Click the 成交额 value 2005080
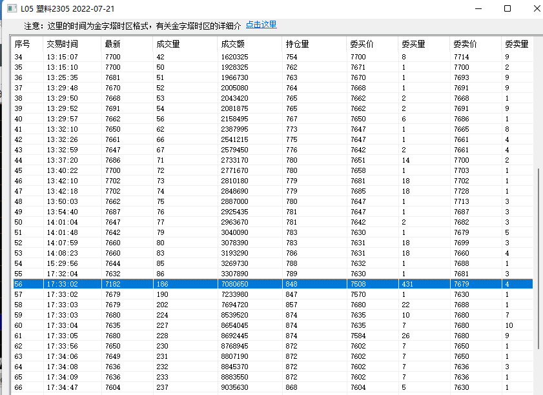 click(x=234, y=88)
